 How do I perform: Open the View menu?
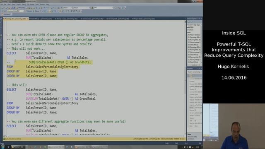[x=9, y=5]
